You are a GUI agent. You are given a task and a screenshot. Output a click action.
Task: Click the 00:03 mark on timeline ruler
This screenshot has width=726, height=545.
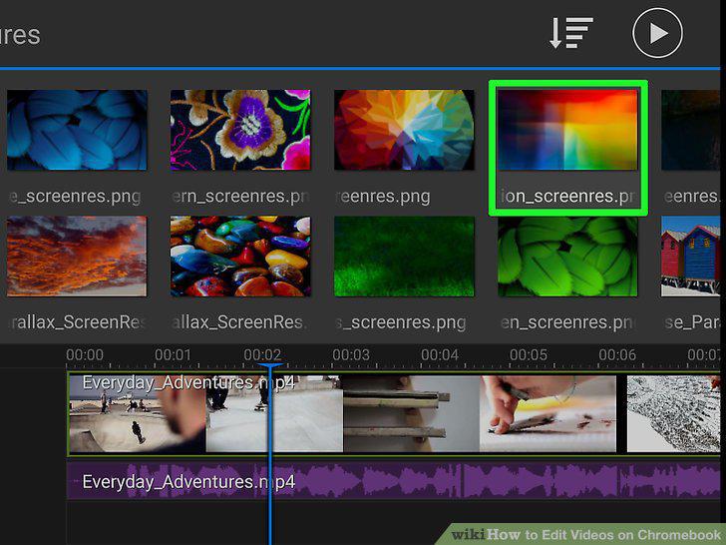(351, 355)
